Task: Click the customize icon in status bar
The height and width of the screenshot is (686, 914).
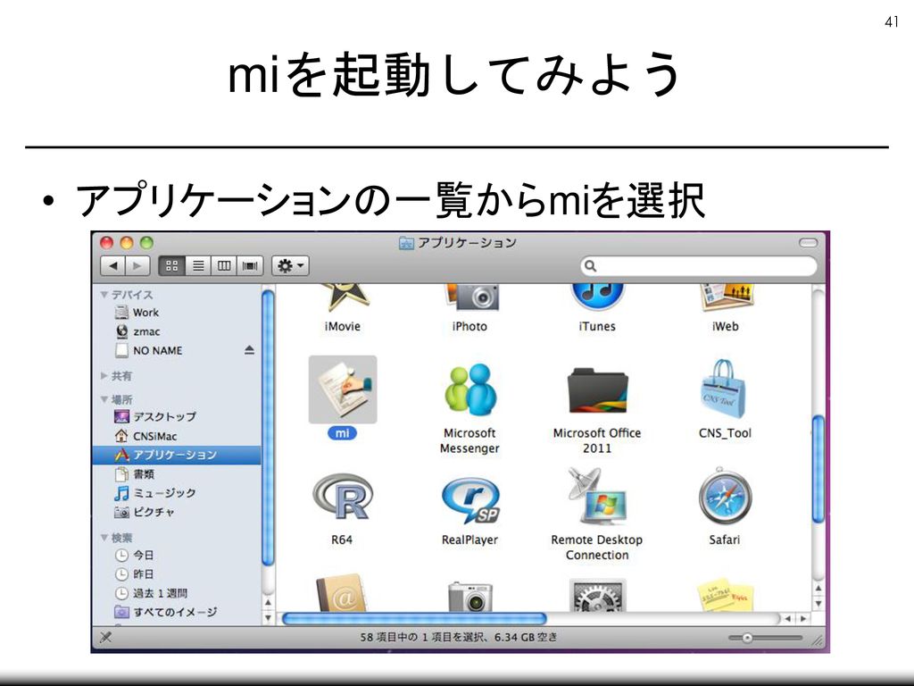Action: pyautogui.click(x=105, y=637)
